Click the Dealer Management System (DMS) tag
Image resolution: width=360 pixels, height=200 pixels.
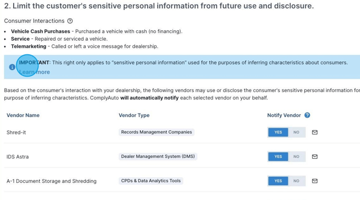(x=157, y=156)
